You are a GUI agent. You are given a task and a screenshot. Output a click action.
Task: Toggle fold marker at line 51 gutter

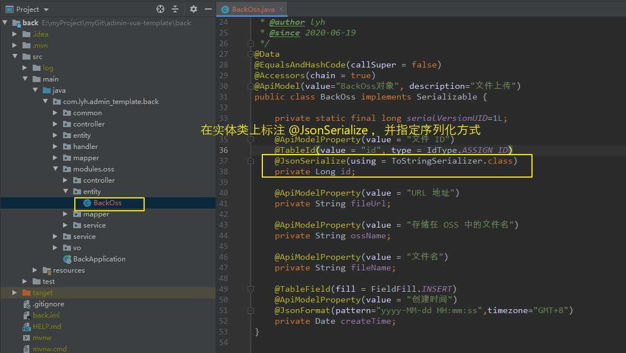(x=251, y=310)
